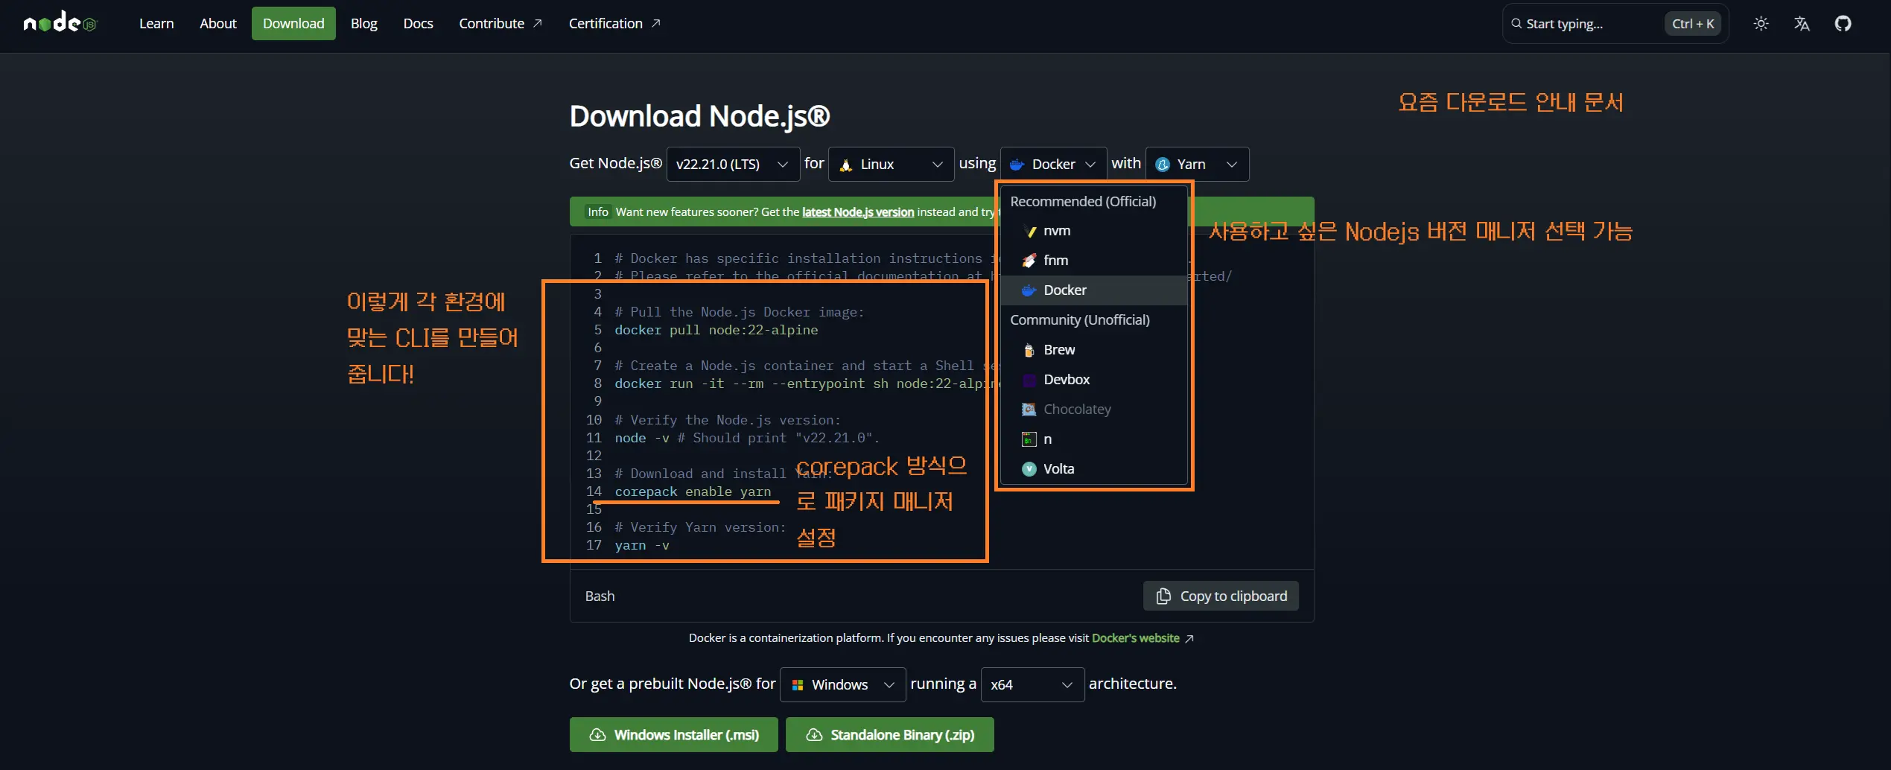Screen dimensions: 1891x770
Task: Click the 'yarn -v' code line
Action: pyautogui.click(x=642, y=545)
